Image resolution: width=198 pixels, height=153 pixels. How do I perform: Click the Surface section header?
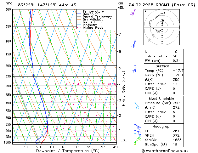162,66
